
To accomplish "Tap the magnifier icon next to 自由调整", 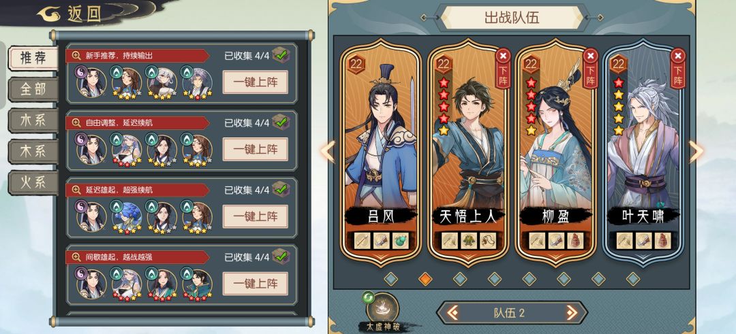I will coord(76,123).
